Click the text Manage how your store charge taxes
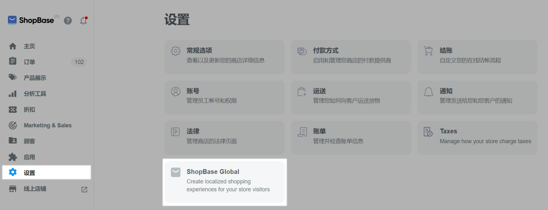 point(485,141)
